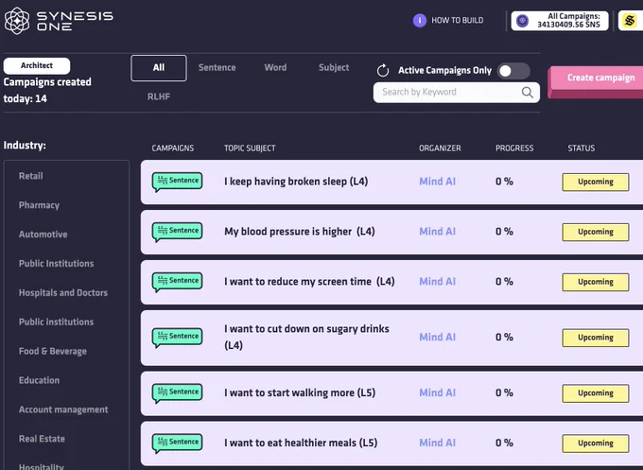The height and width of the screenshot is (470, 643).
Task: Open 'I want to reduce my screen time'
Action: coord(309,282)
